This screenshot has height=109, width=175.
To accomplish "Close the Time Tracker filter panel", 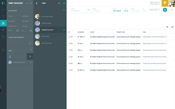I will [31, 3].
